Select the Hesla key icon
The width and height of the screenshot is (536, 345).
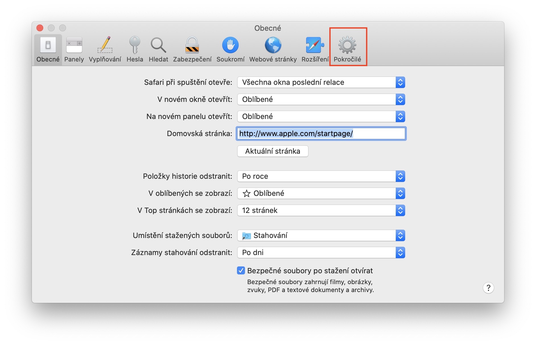[135, 45]
